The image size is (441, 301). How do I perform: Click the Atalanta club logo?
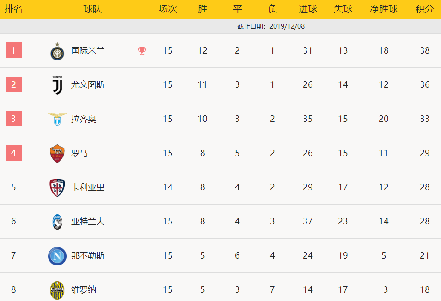57,222
